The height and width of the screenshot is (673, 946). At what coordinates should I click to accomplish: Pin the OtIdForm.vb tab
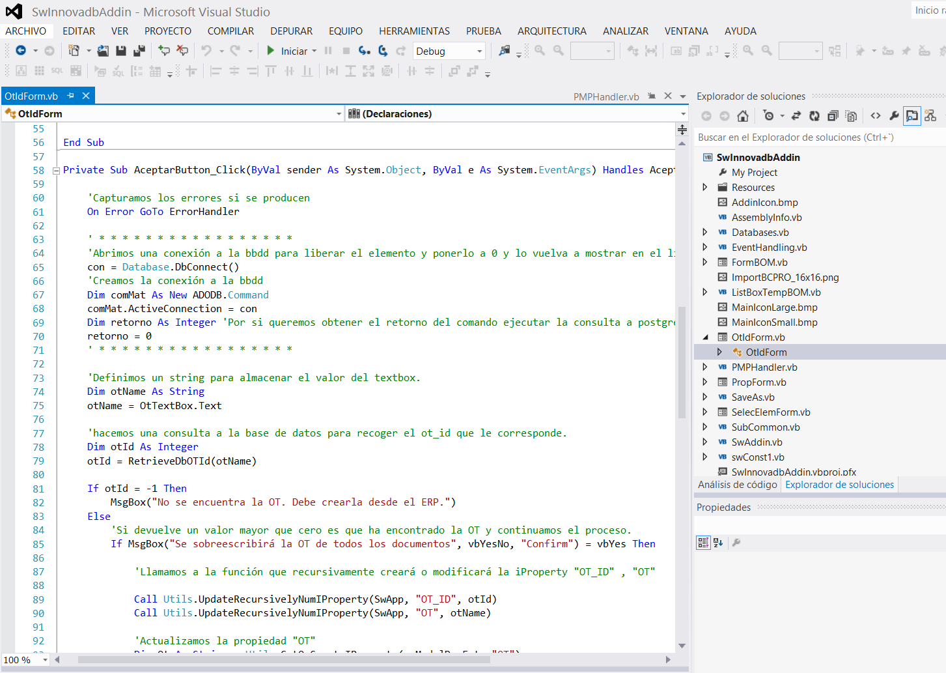pos(70,96)
